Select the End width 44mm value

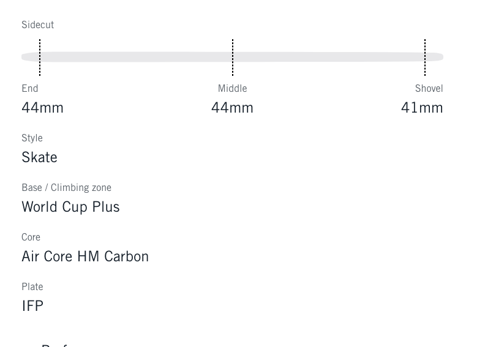(x=42, y=108)
